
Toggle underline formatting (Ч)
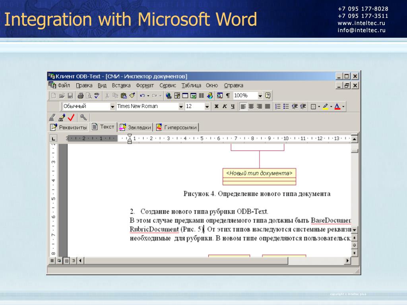(x=233, y=106)
